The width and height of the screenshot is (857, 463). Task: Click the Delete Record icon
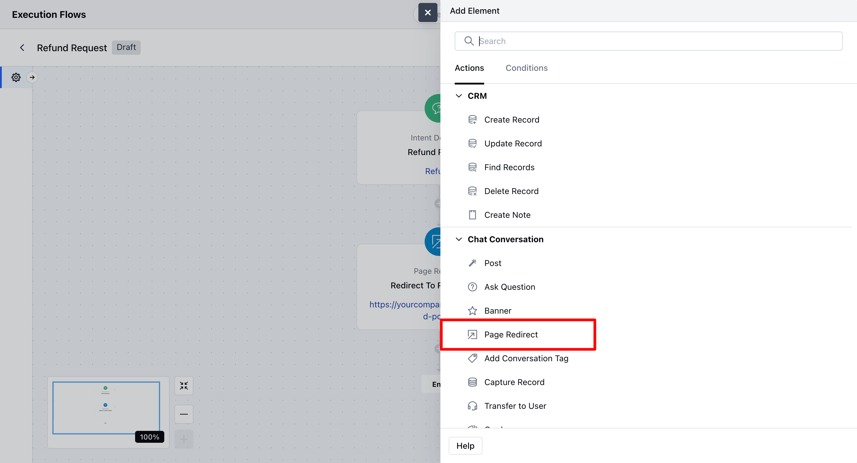click(x=472, y=191)
